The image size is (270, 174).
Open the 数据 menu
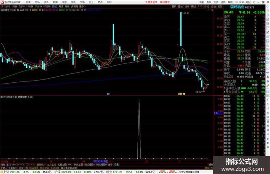pos(55,2)
